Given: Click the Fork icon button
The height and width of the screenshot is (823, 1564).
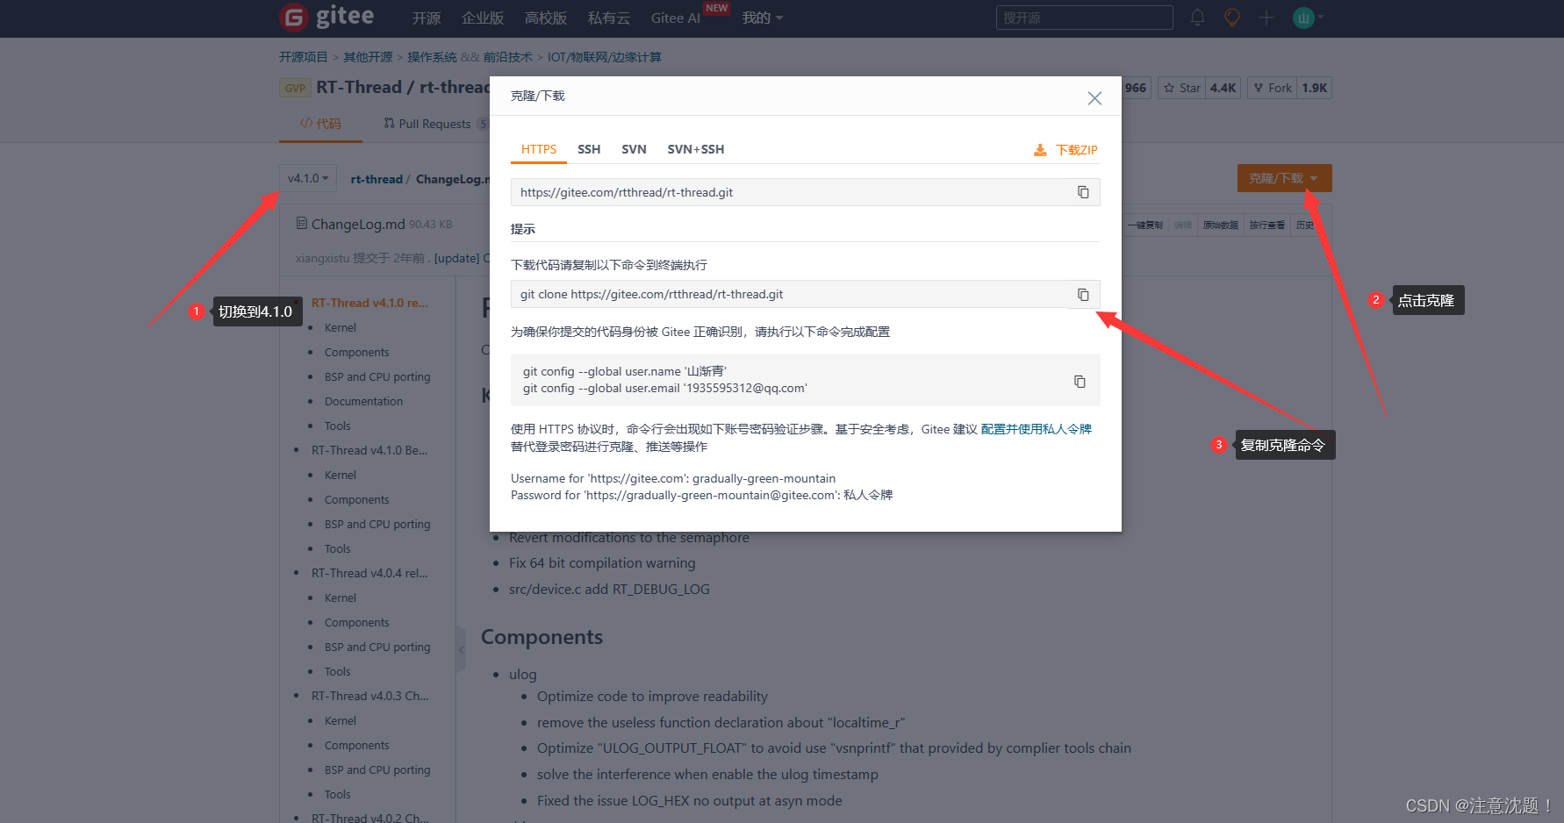Looking at the screenshot, I should coord(1272,88).
